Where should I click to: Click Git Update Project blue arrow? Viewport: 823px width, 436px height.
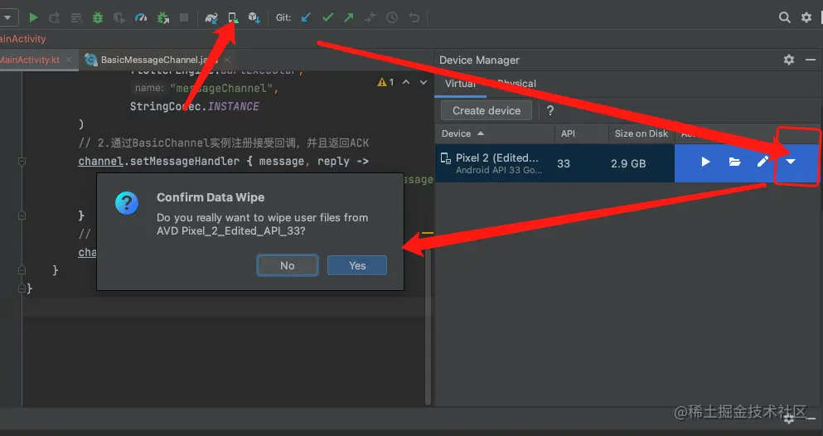(306, 18)
